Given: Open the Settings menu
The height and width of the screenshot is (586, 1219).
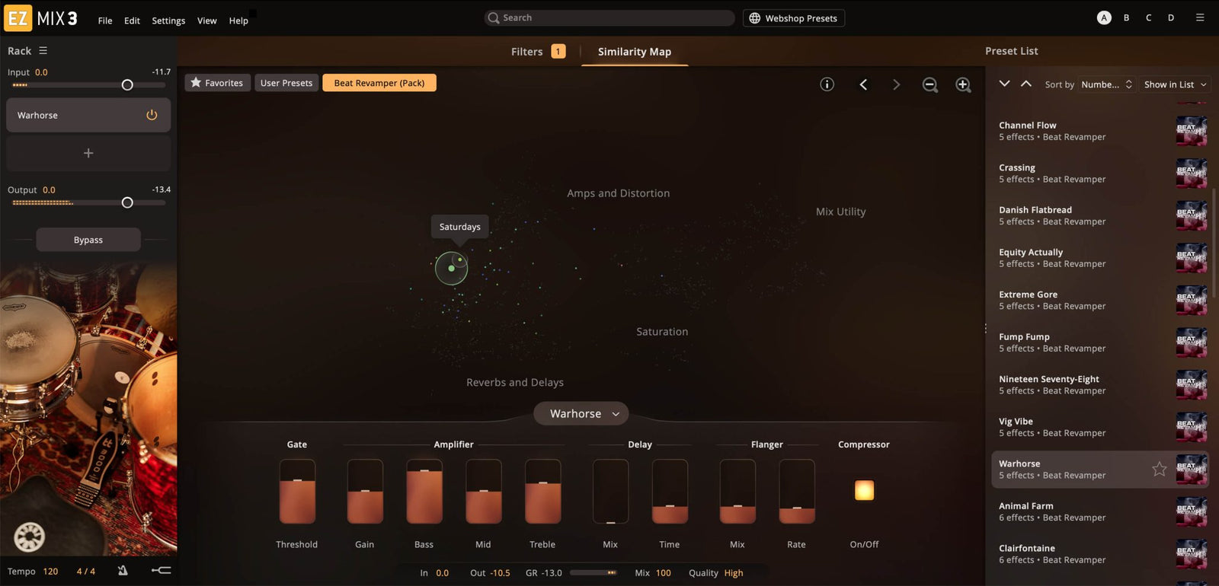Looking at the screenshot, I should pyautogui.click(x=168, y=21).
